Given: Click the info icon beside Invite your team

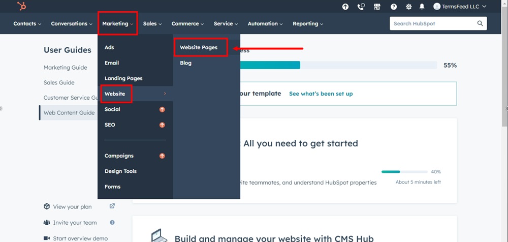Looking at the screenshot, I should 112,223.
